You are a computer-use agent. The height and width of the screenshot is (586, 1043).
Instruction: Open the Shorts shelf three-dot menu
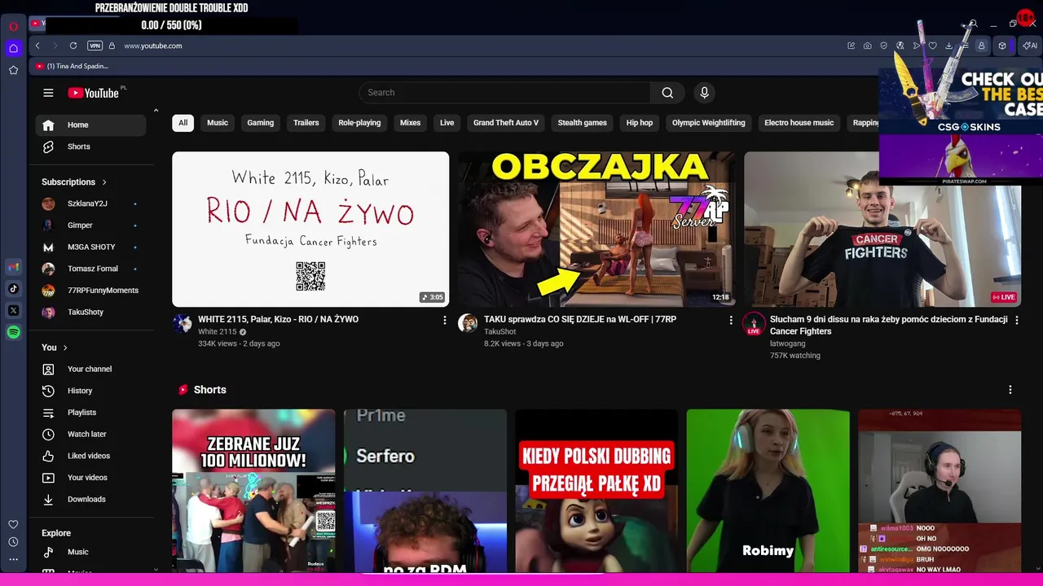coord(1010,390)
